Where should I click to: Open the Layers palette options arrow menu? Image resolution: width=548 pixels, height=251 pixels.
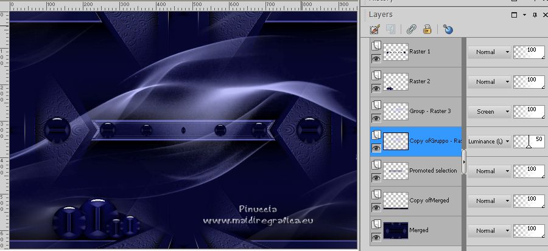[525, 15]
